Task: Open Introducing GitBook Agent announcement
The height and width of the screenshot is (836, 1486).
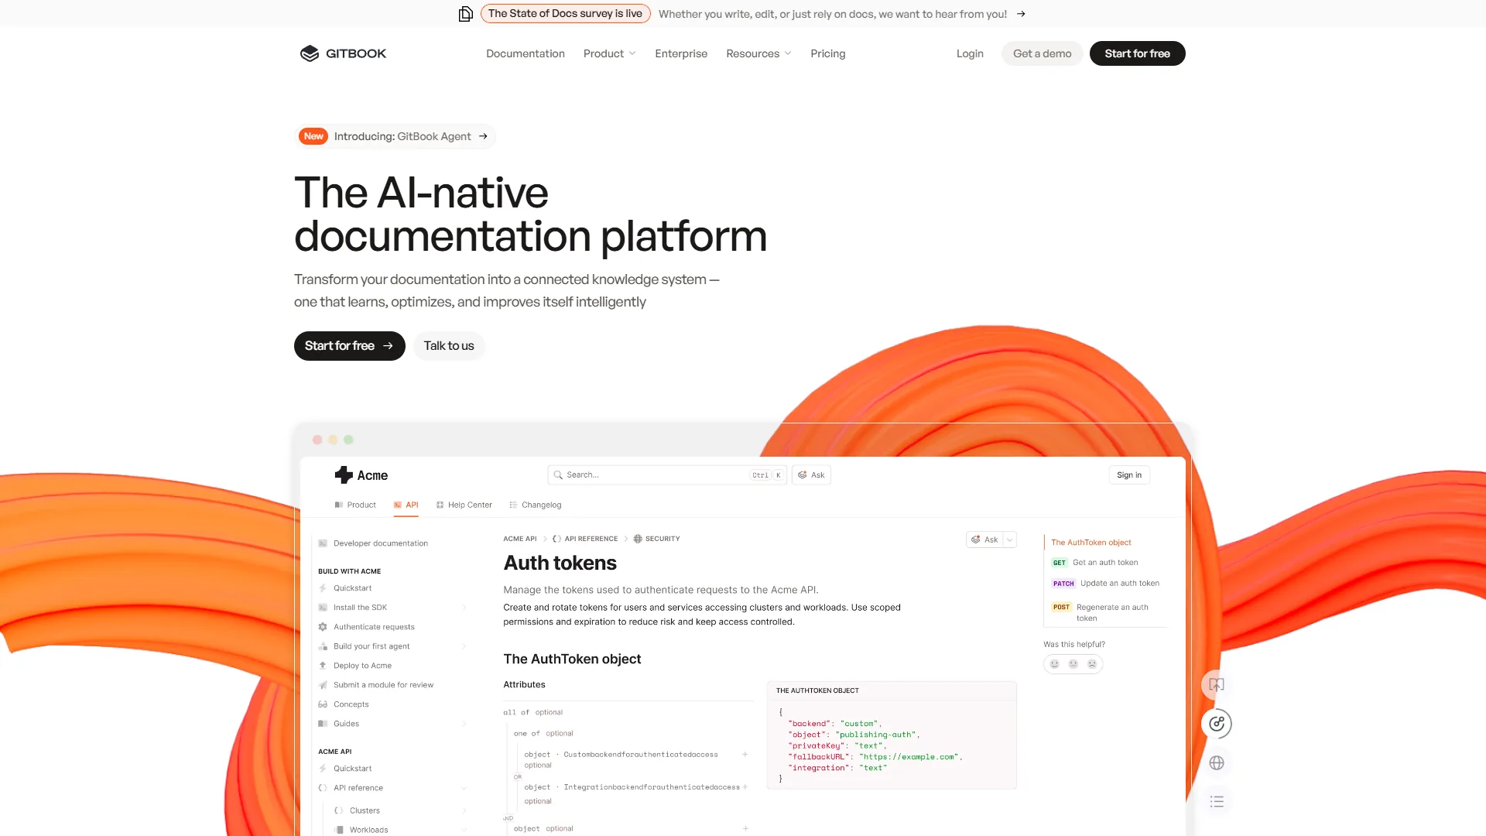Action: 395,136
